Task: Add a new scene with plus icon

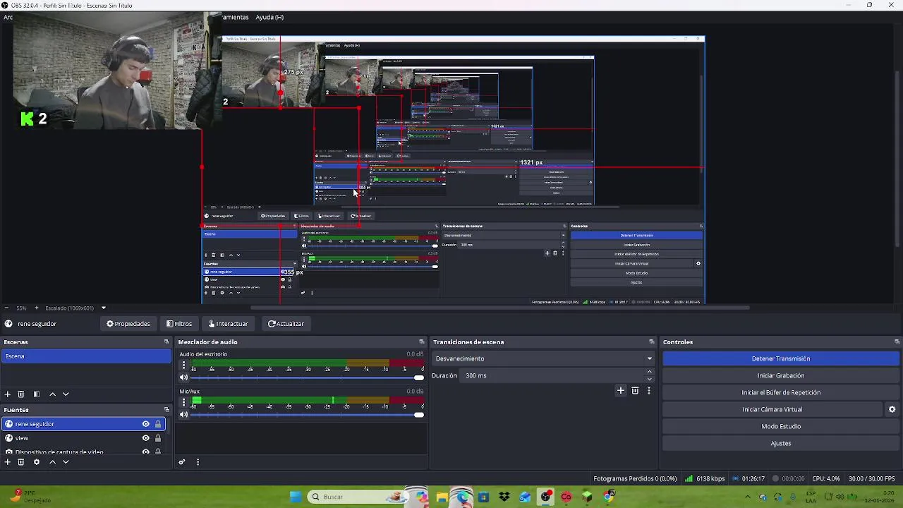Action: (x=7, y=394)
